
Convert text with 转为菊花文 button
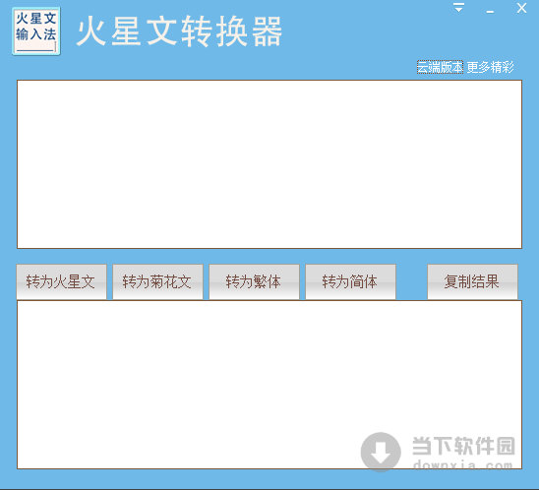[x=157, y=281]
